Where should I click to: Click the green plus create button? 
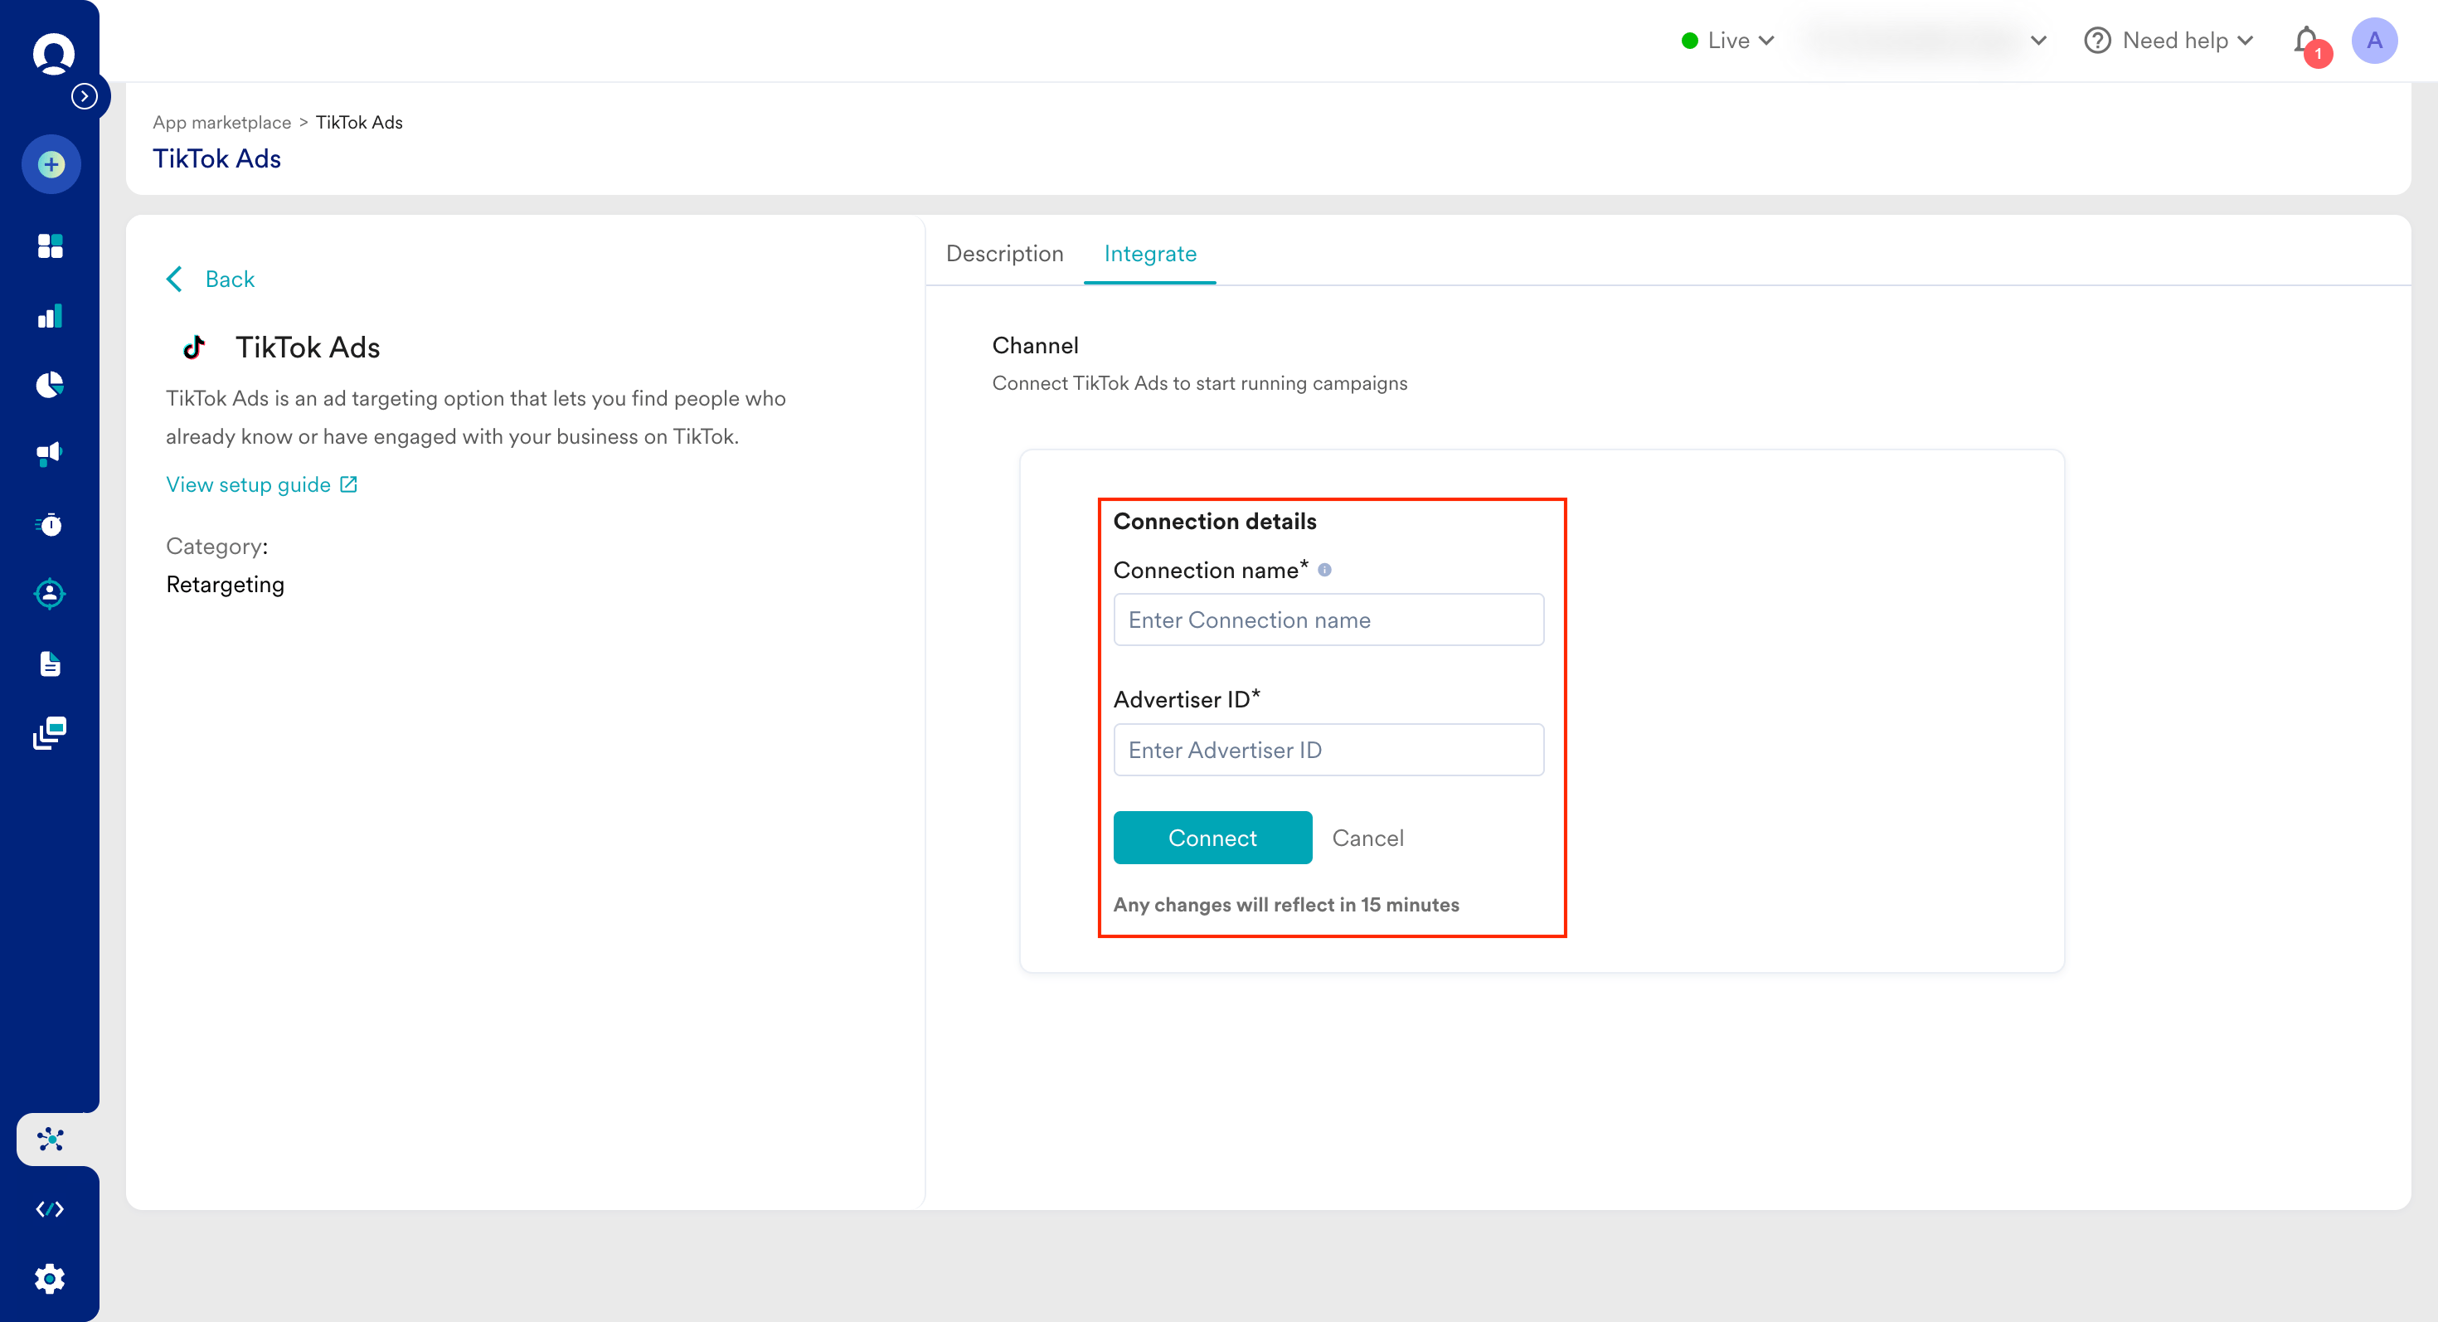[51, 165]
